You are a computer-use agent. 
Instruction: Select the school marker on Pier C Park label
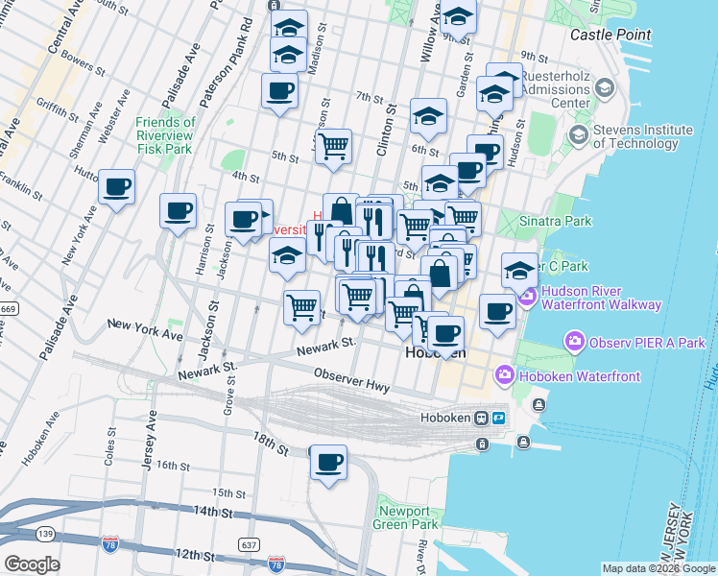pos(519,274)
